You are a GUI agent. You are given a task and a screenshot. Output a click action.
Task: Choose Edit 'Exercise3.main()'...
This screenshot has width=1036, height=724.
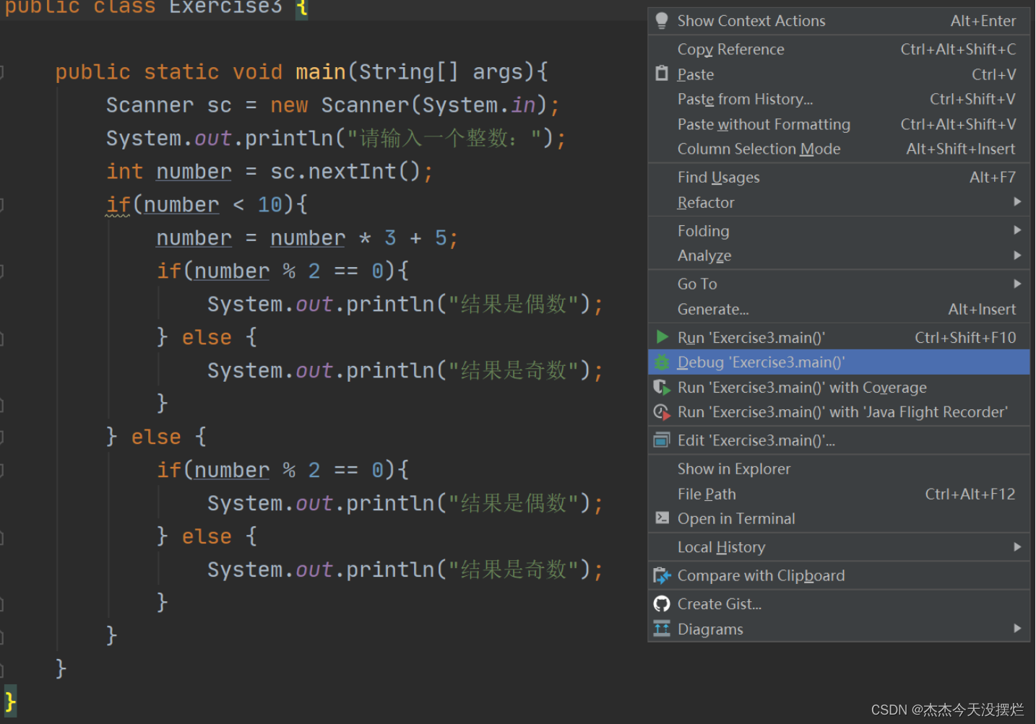point(839,440)
